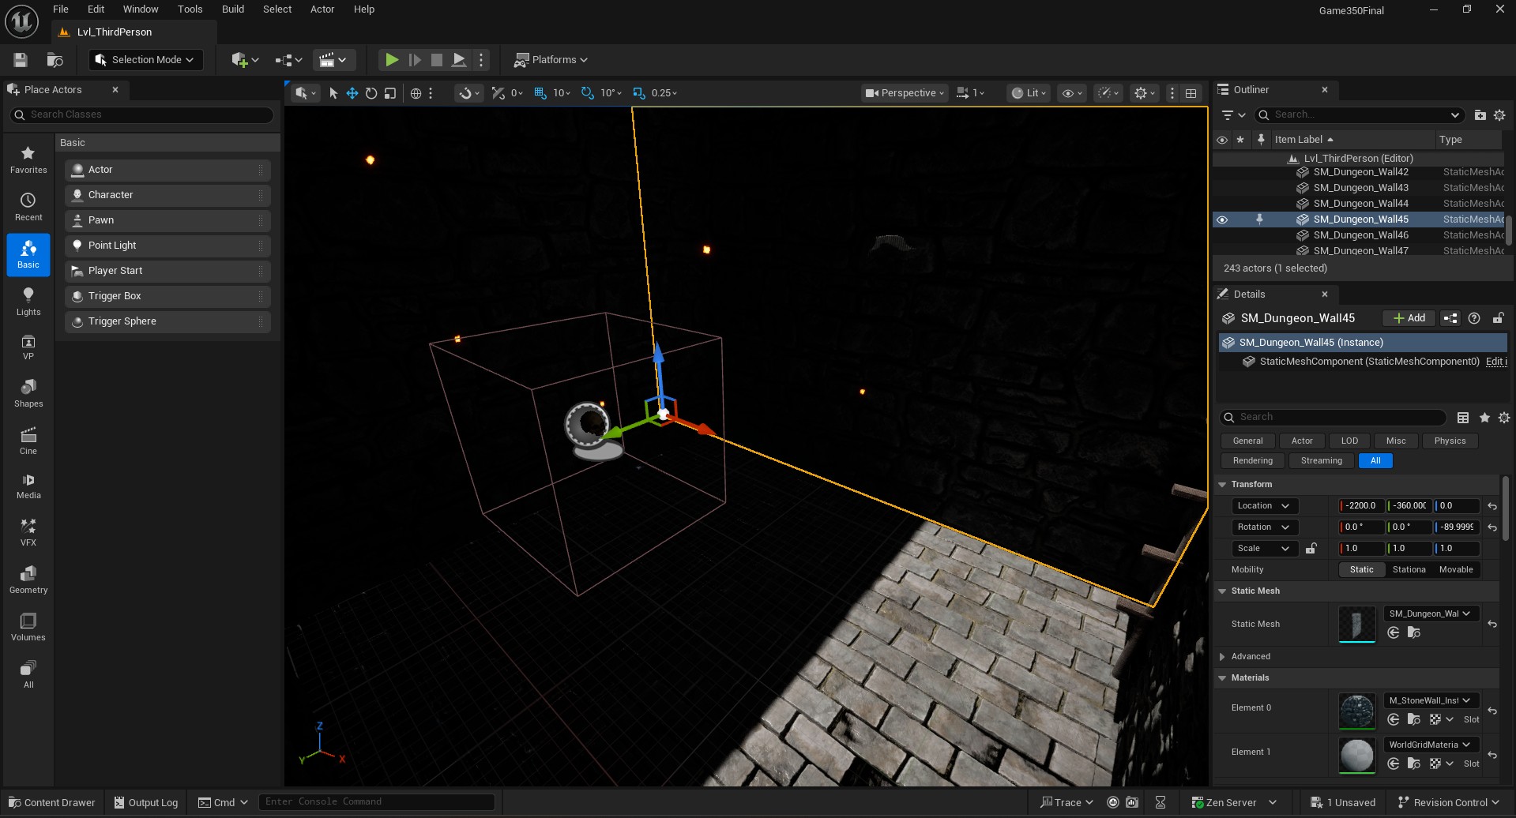This screenshot has height=818, width=1516.
Task: Switch to the Physics filter tab
Action: pyautogui.click(x=1449, y=441)
